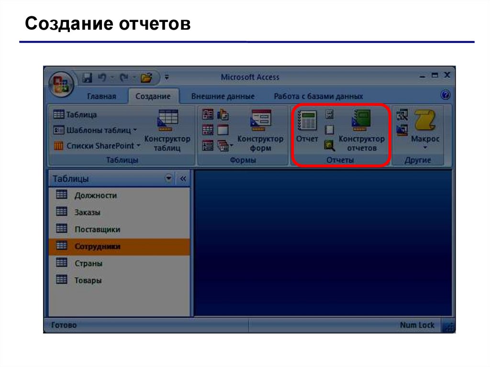Undo with the quick access arrow
The image size is (490, 367).
(x=102, y=77)
